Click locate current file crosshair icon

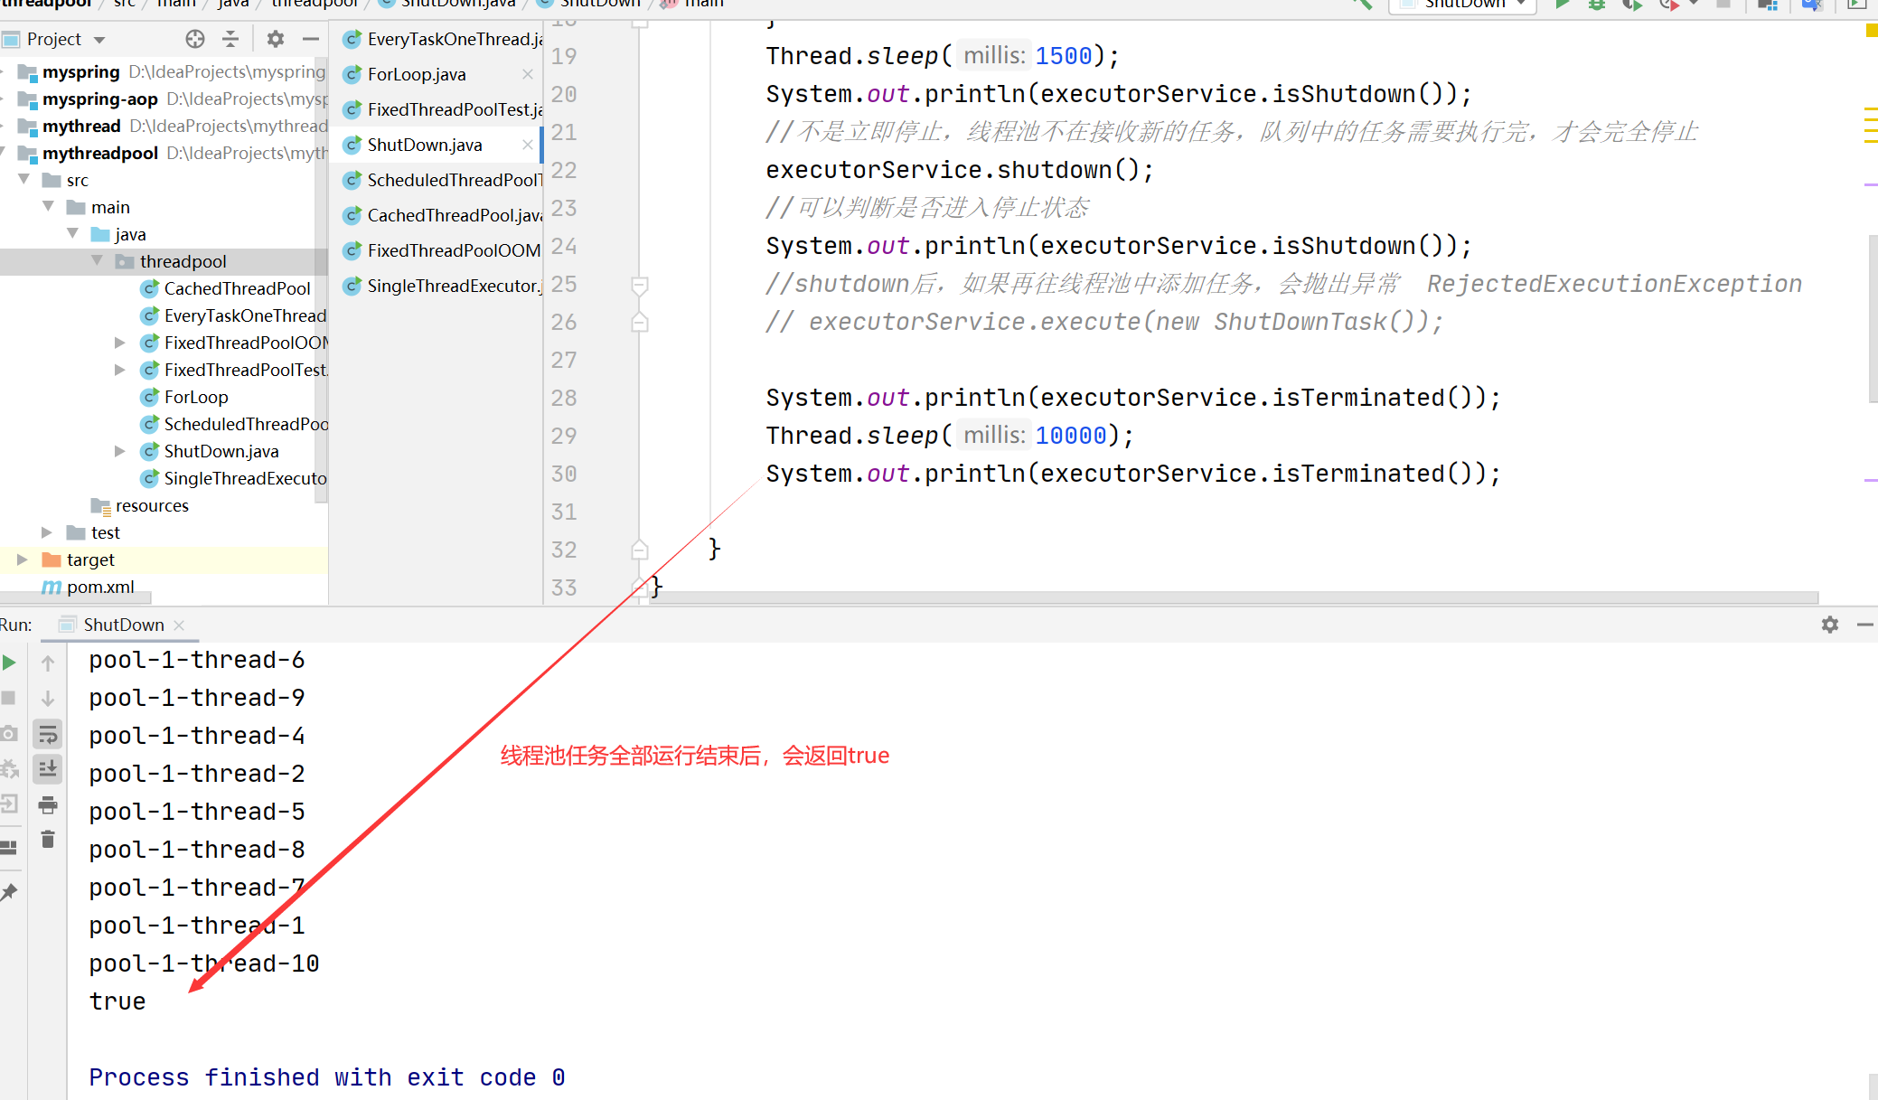[195, 39]
